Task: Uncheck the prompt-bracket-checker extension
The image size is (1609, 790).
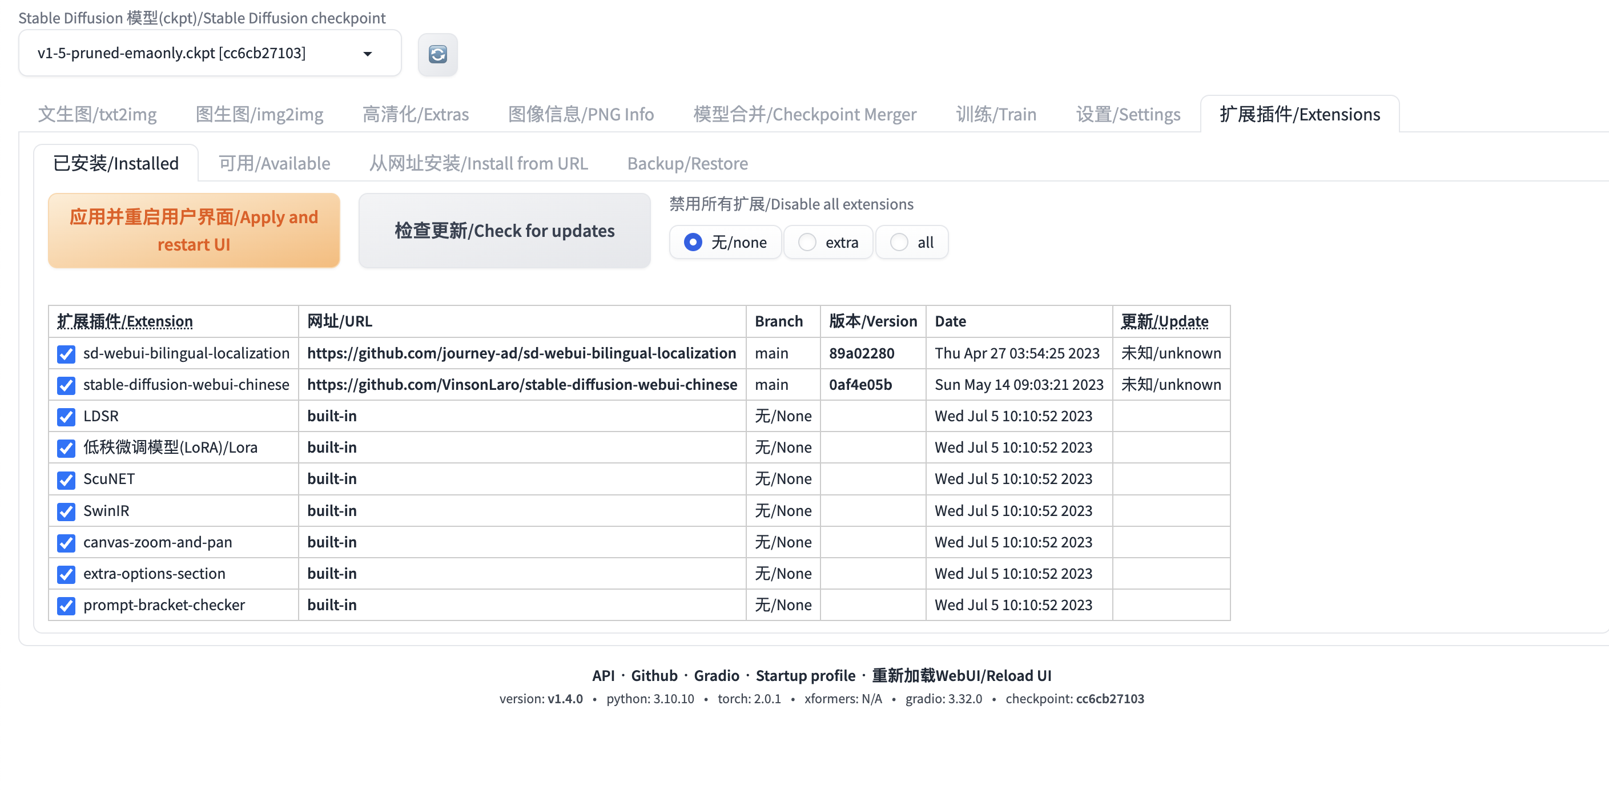Action: coord(66,606)
